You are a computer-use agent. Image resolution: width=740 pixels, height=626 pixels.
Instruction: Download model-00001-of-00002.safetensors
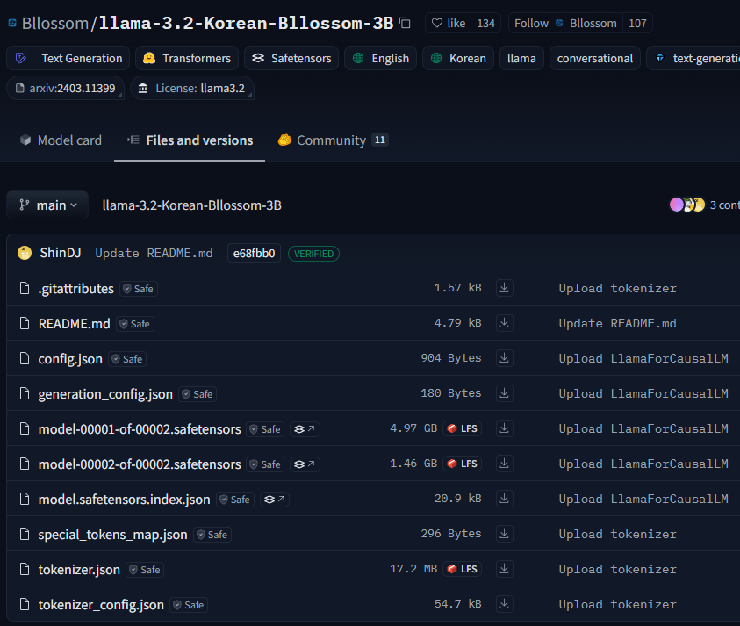505,428
